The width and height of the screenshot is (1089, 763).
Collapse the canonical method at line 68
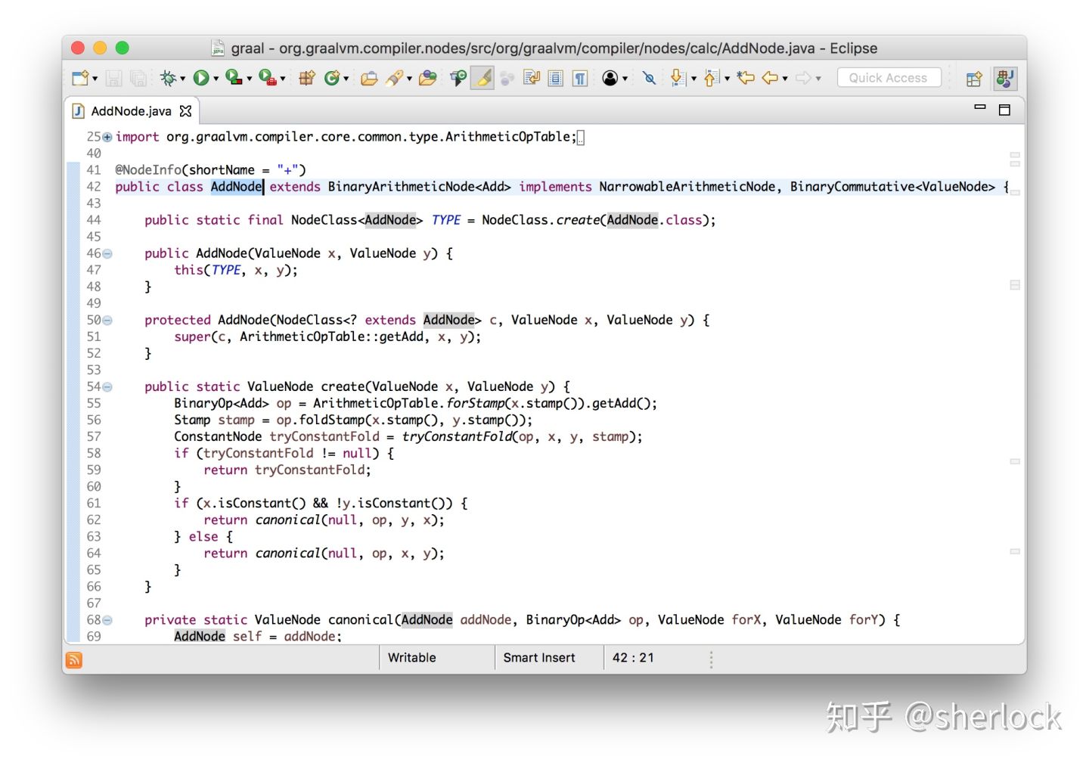coord(107,620)
